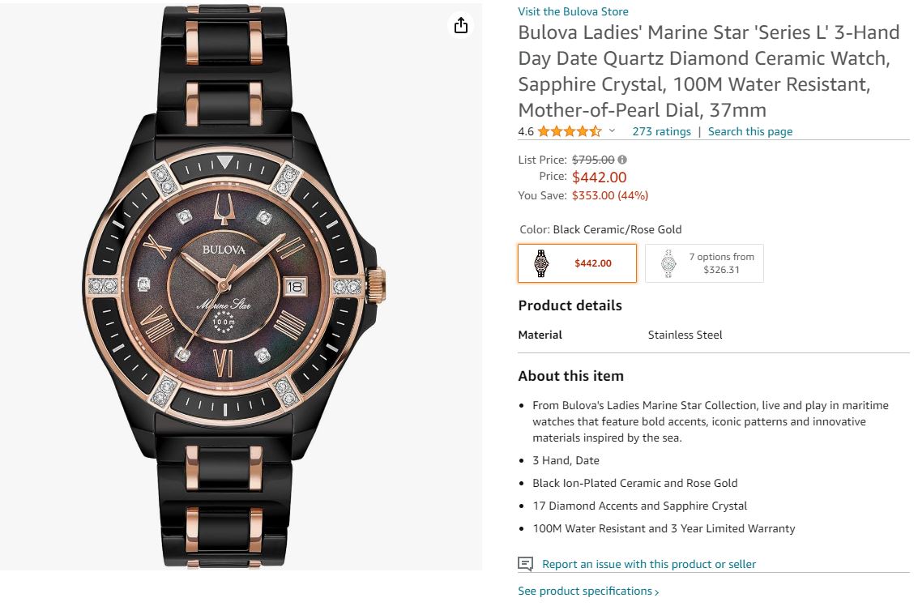Click the red $442.00 price
This screenshot has width=918, height=615.
tap(599, 177)
